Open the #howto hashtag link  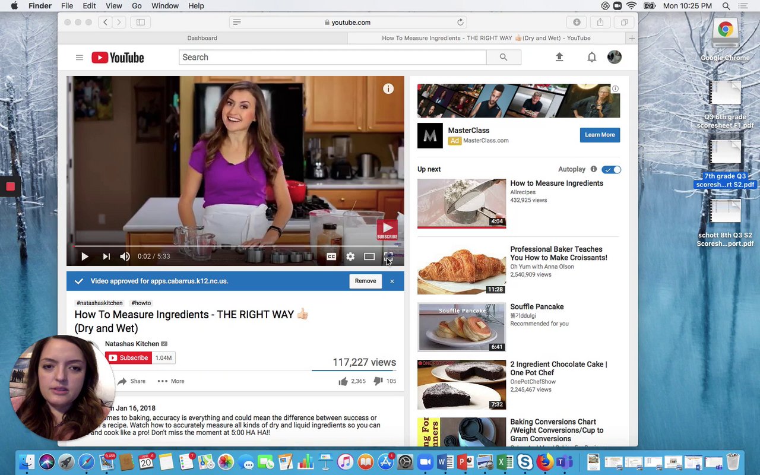click(x=141, y=303)
